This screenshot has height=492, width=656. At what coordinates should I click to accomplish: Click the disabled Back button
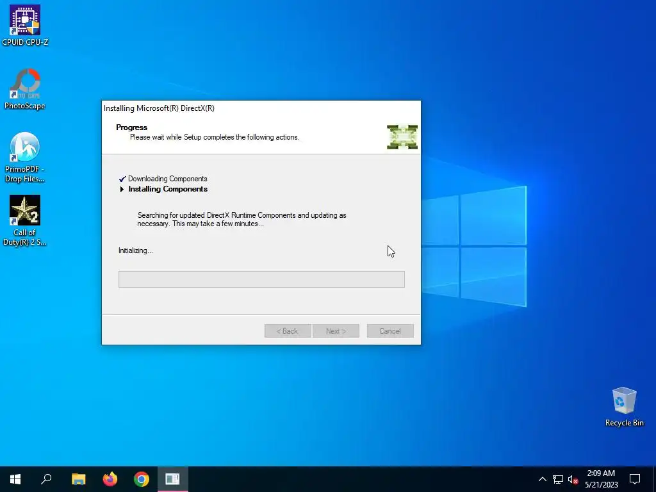point(288,331)
